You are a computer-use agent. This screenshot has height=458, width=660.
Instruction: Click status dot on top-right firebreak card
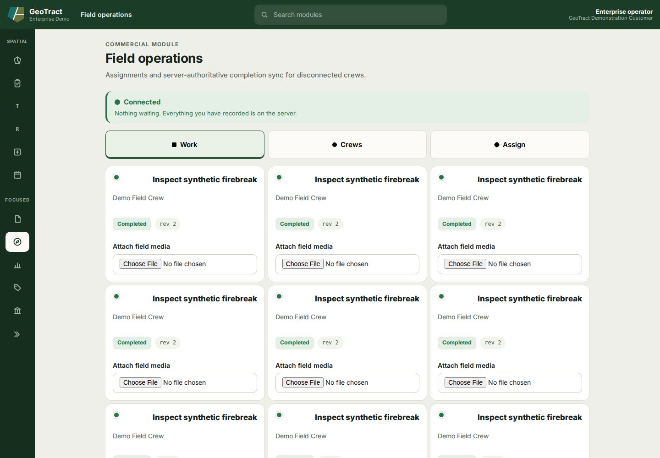[441, 177]
